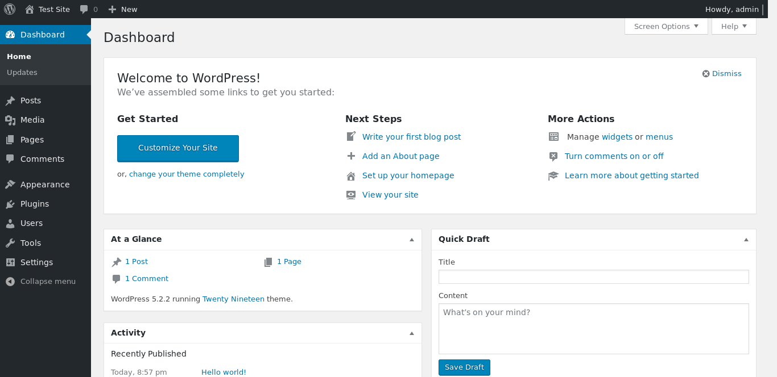The image size is (777, 377).
Task: Collapse the Activity panel
Action: pos(412,333)
